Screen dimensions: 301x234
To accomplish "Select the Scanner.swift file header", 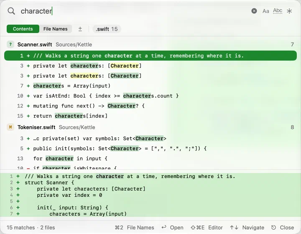I will pyautogui.click(x=150, y=44).
